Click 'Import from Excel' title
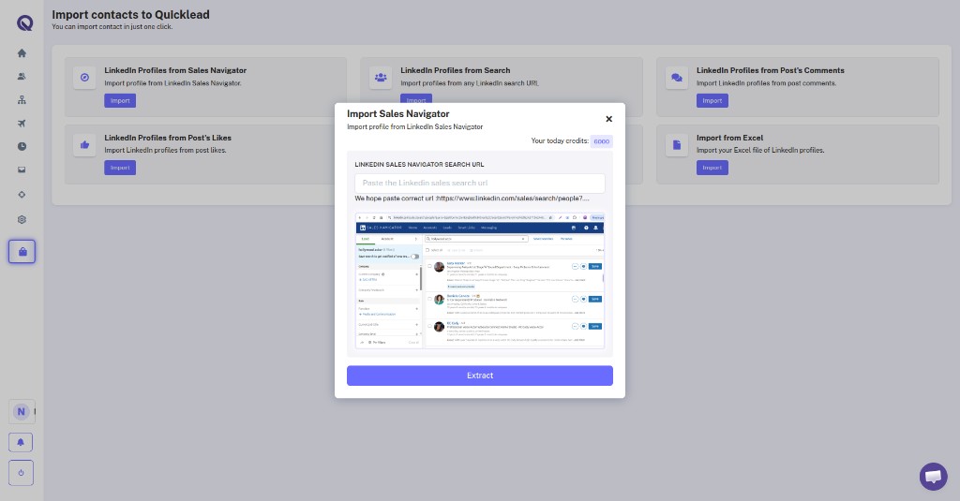 pos(729,138)
